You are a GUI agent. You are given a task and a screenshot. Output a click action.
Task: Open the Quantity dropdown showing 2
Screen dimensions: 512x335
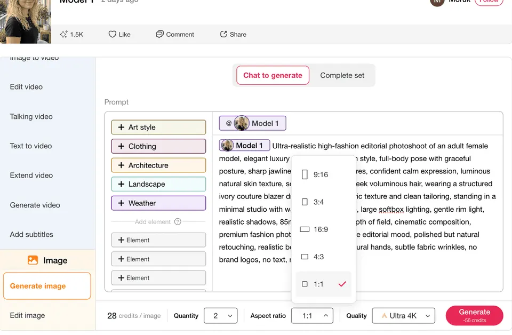coord(220,316)
